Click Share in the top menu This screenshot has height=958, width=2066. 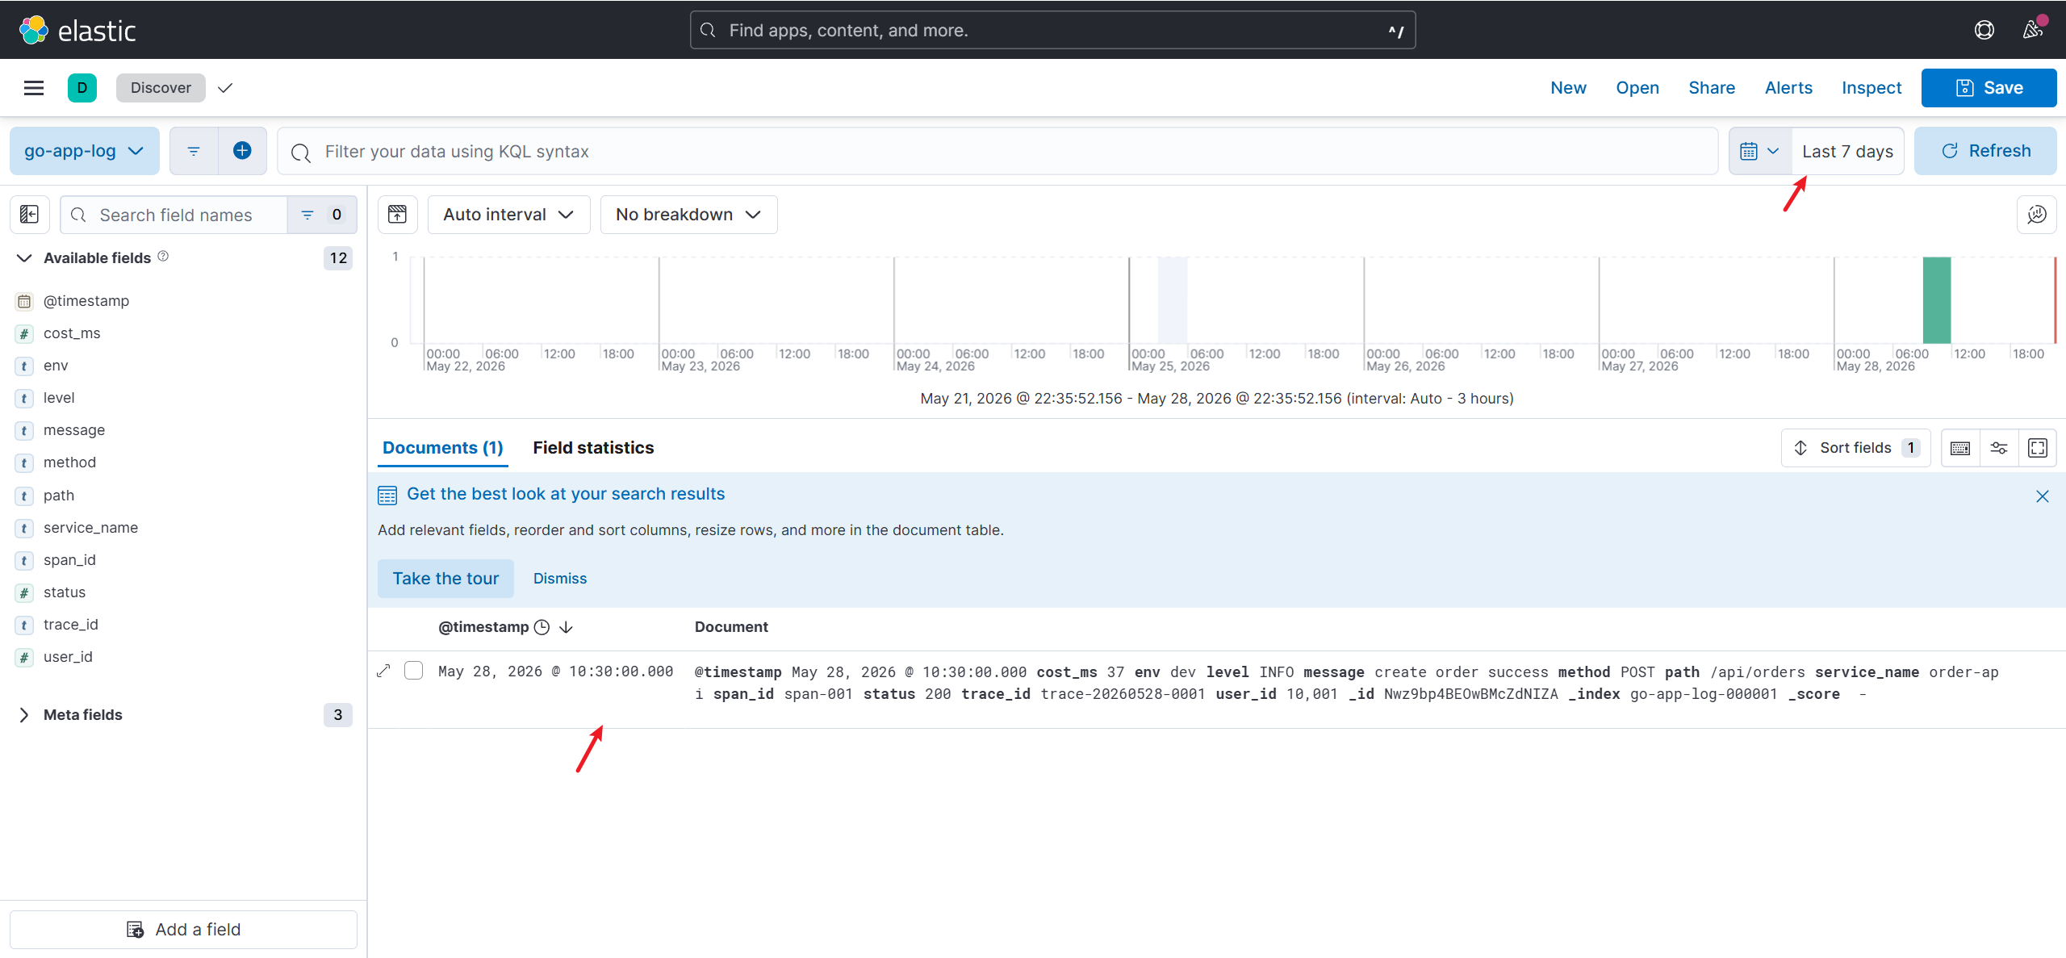tap(1712, 88)
